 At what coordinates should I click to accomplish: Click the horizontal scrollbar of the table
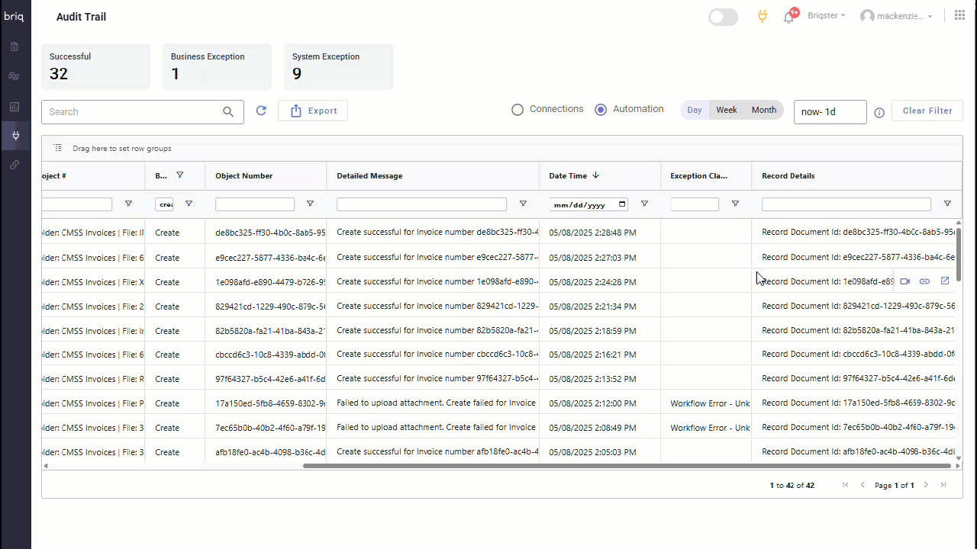[x=627, y=465]
